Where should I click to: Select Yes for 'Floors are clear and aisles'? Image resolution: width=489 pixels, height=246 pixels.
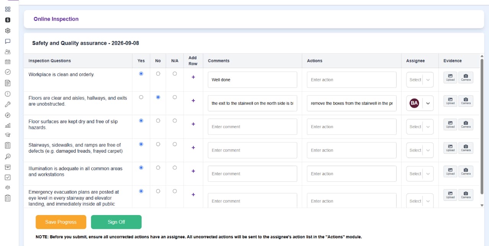click(x=141, y=97)
